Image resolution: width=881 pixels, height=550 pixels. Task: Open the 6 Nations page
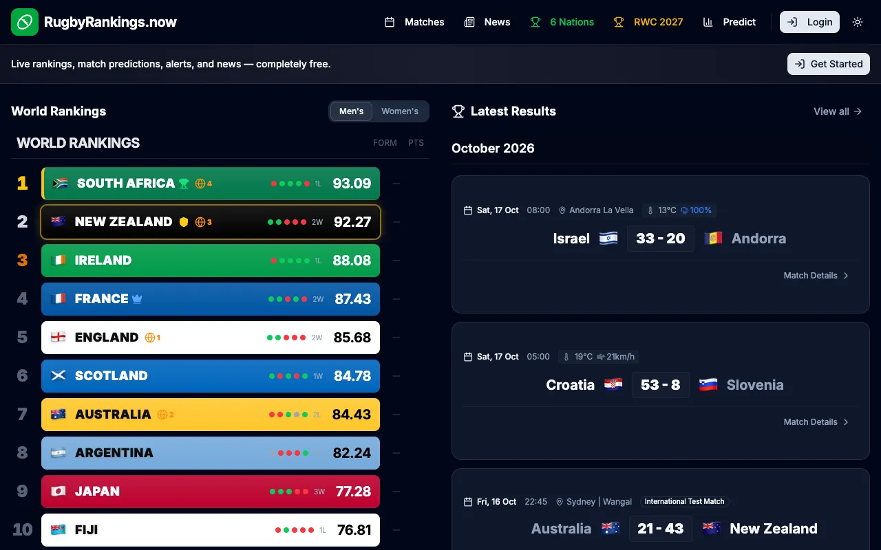coord(562,22)
